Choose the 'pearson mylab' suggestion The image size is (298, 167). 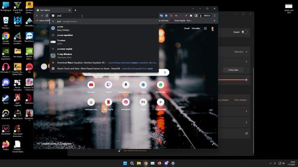[x=104, y=49]
